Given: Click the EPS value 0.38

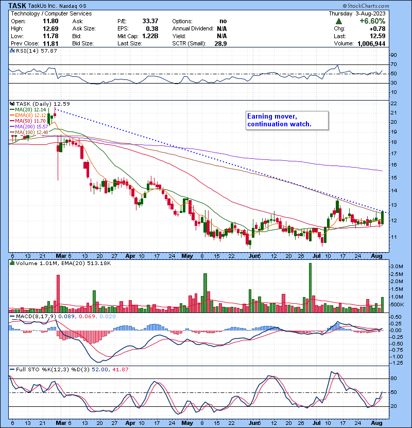Looking at the screenshot, I should point(152,29).
